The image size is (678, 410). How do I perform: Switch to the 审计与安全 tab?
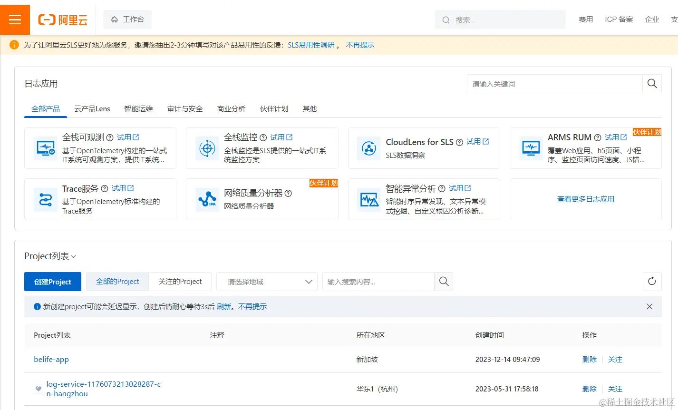click(184, 108)
